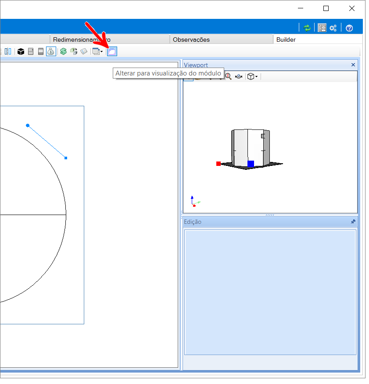Click the green cube with arrow icon
The height and width of the screenshot is (384, 369).
[74, 52]
